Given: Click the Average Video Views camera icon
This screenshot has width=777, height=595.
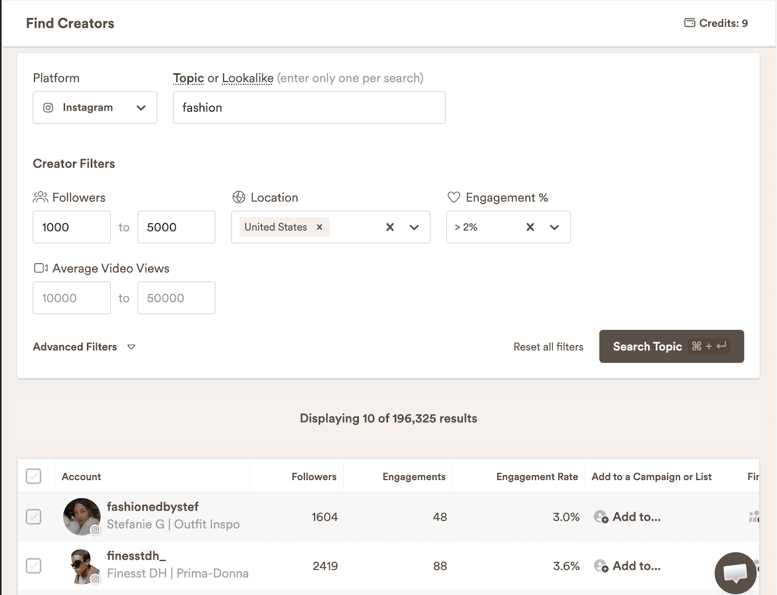Looking at the screenshot, I should point(41,268).
